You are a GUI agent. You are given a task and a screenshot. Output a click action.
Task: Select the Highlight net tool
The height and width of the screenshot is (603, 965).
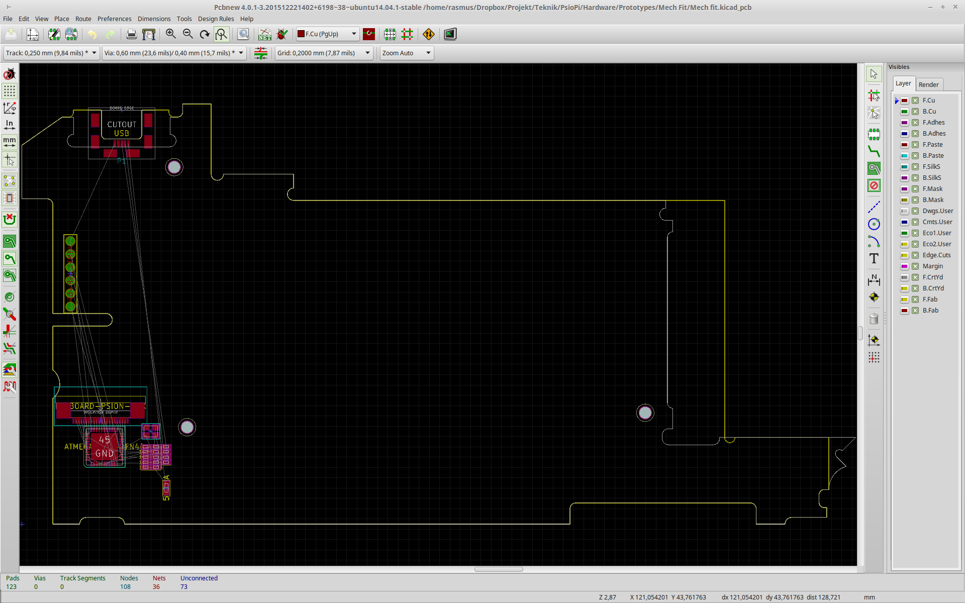point(874,95)
